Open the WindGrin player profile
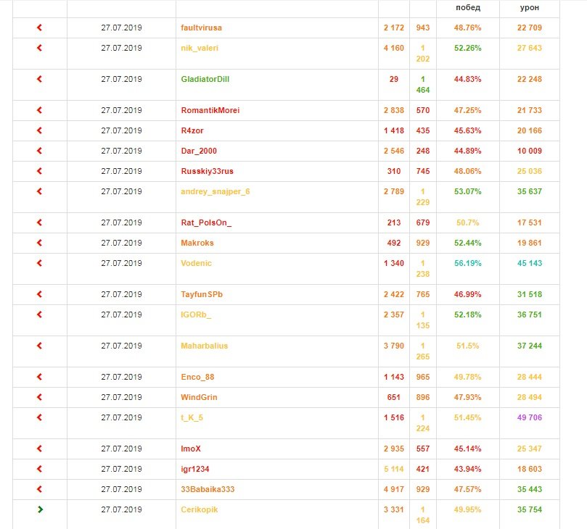The width and height of the screenshot is (587, 529). coord(199,397)
